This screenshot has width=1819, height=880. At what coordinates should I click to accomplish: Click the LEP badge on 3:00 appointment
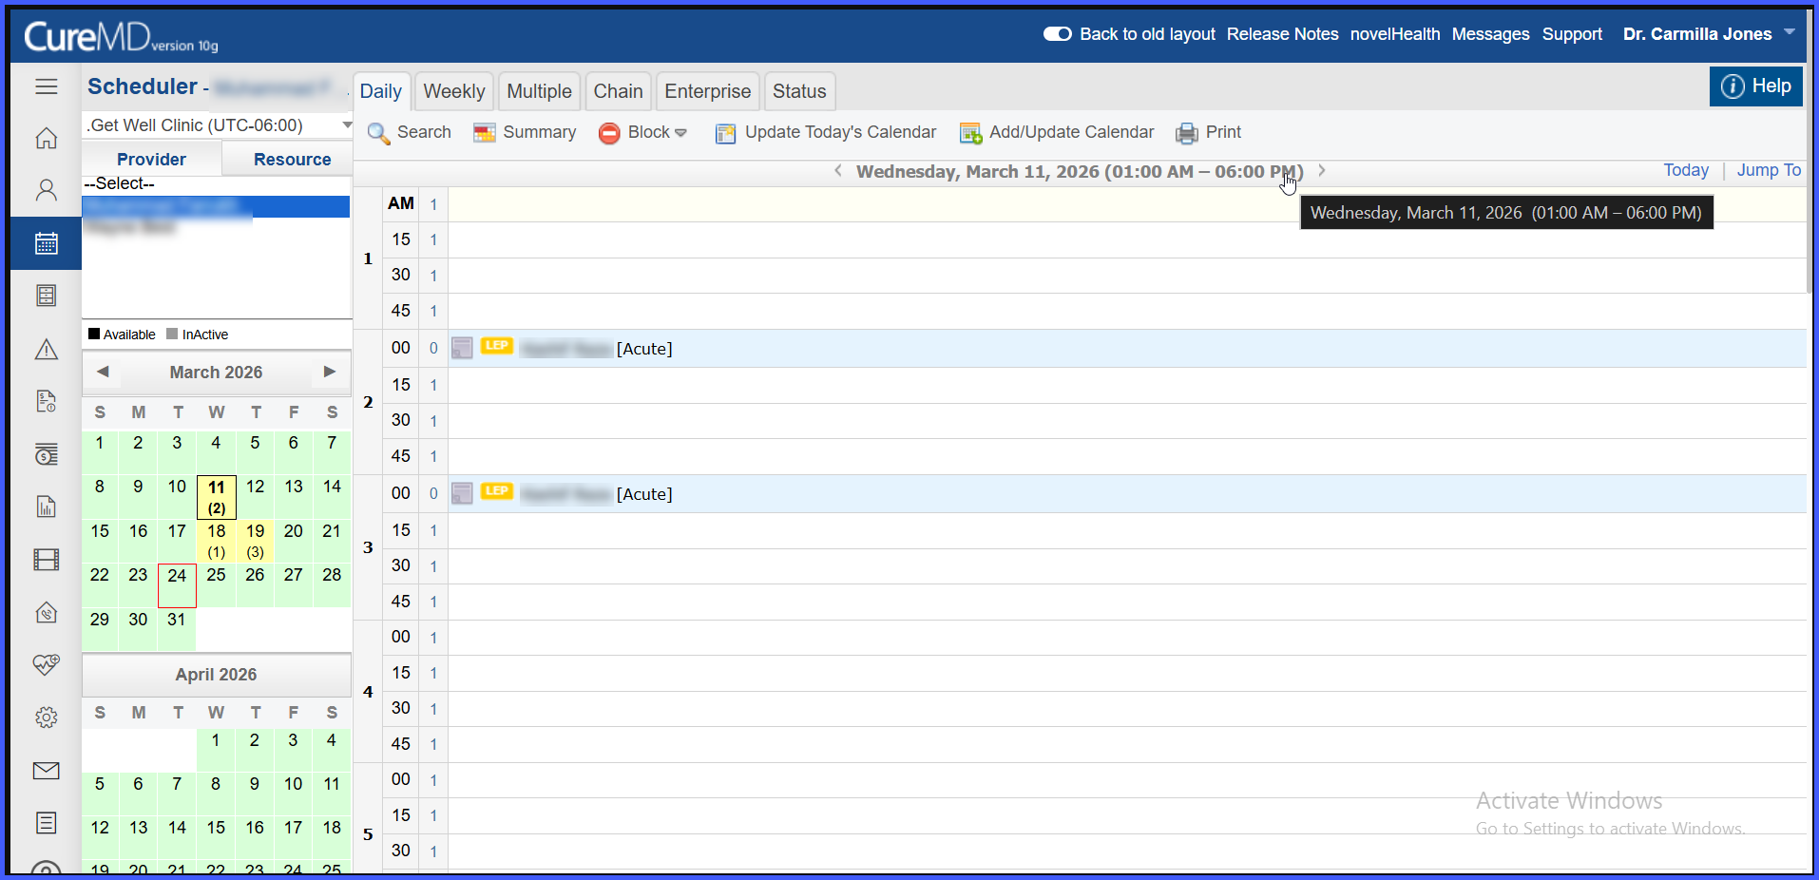[497, 491]
